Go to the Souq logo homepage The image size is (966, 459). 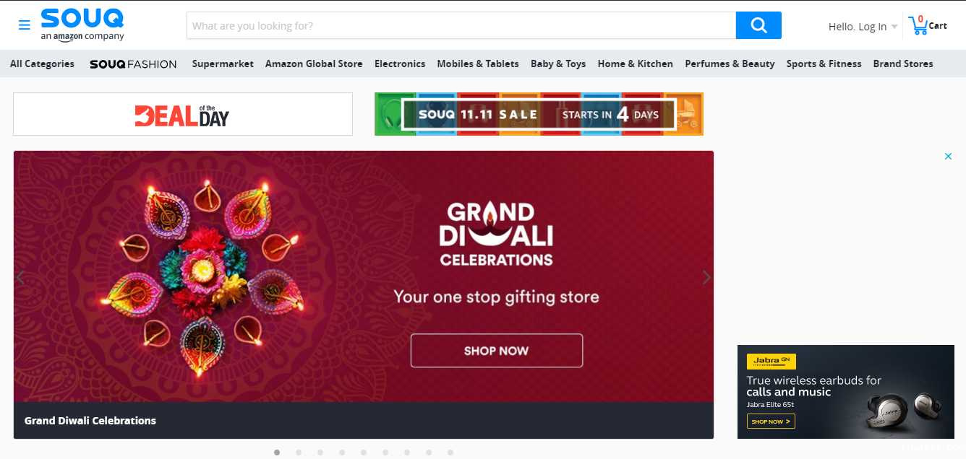pos(82,25)
